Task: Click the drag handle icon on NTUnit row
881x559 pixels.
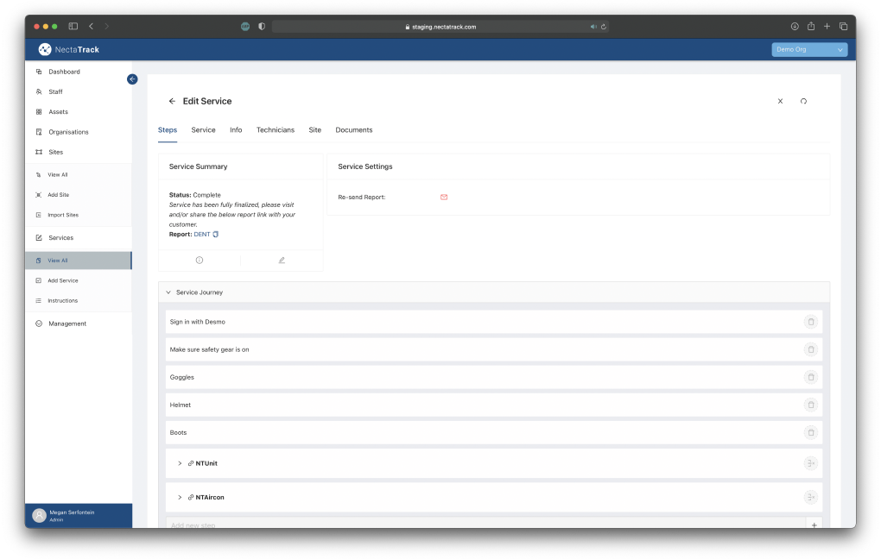Action: tap(810, 462)
